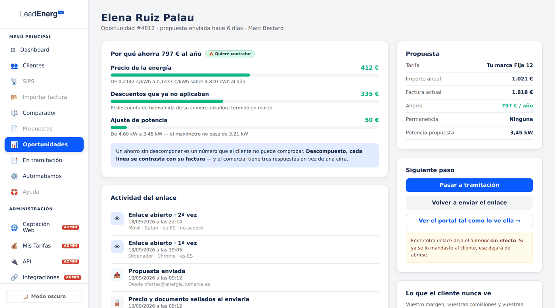
Task: Click Pasar a tramitación button
Action: (x=469, y=185)
